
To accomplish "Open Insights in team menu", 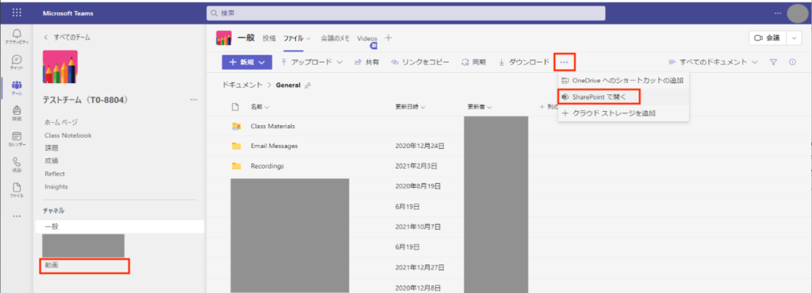I will coord(56,187).
